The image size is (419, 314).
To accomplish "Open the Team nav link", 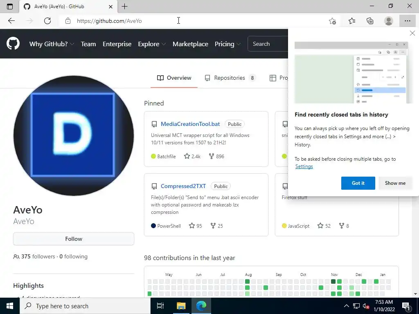I will click(88, 44).
